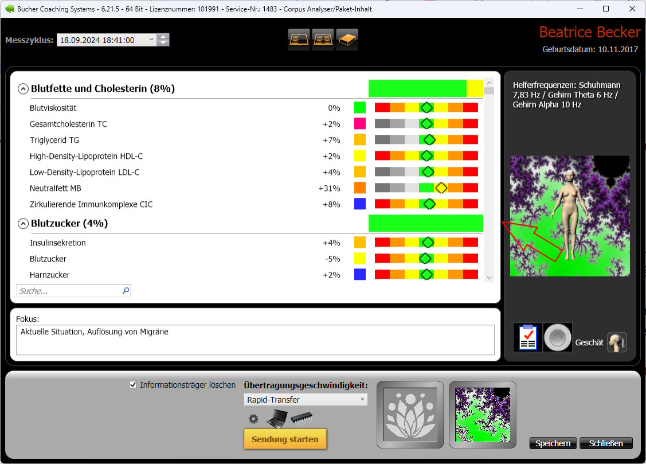
Task: Open the Übertragungsgeschwindigkeit Rapid-Transfer dropdown
Action: point(306,400)
